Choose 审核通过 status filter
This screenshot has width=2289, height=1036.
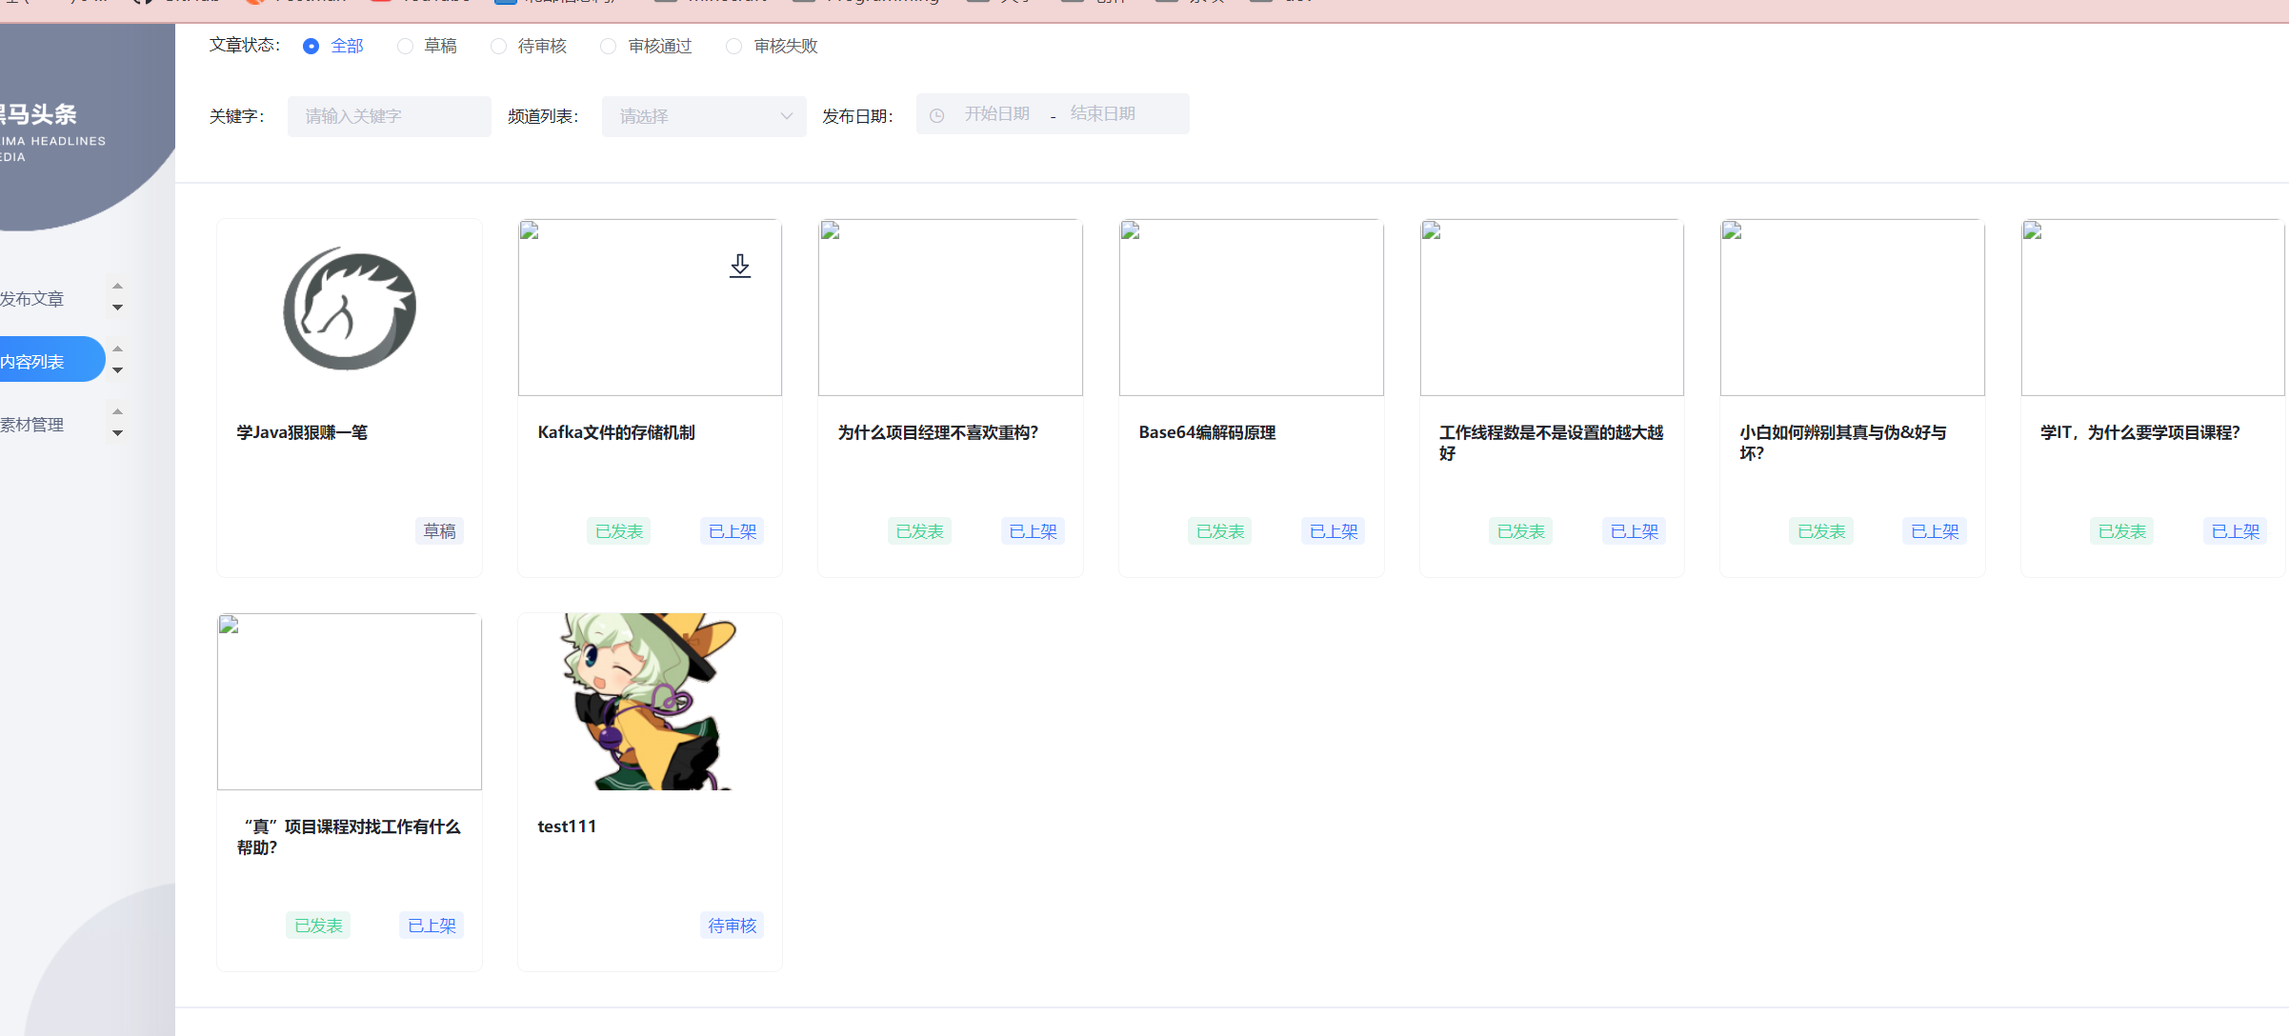pos(609,47)
